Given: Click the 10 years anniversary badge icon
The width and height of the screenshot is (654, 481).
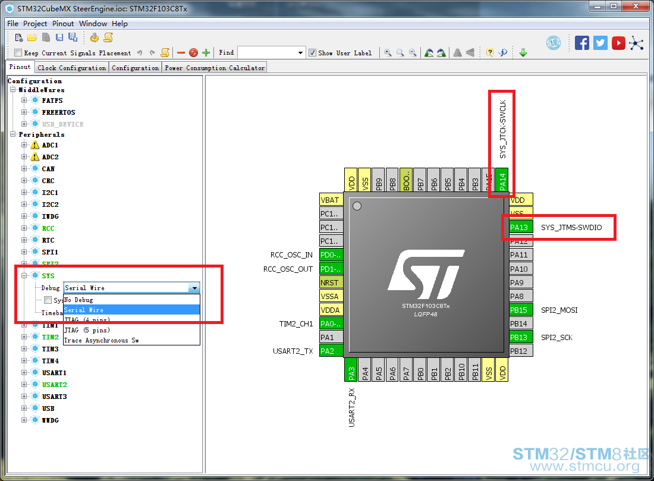Looking at the screenshot, I should [554, 43].
